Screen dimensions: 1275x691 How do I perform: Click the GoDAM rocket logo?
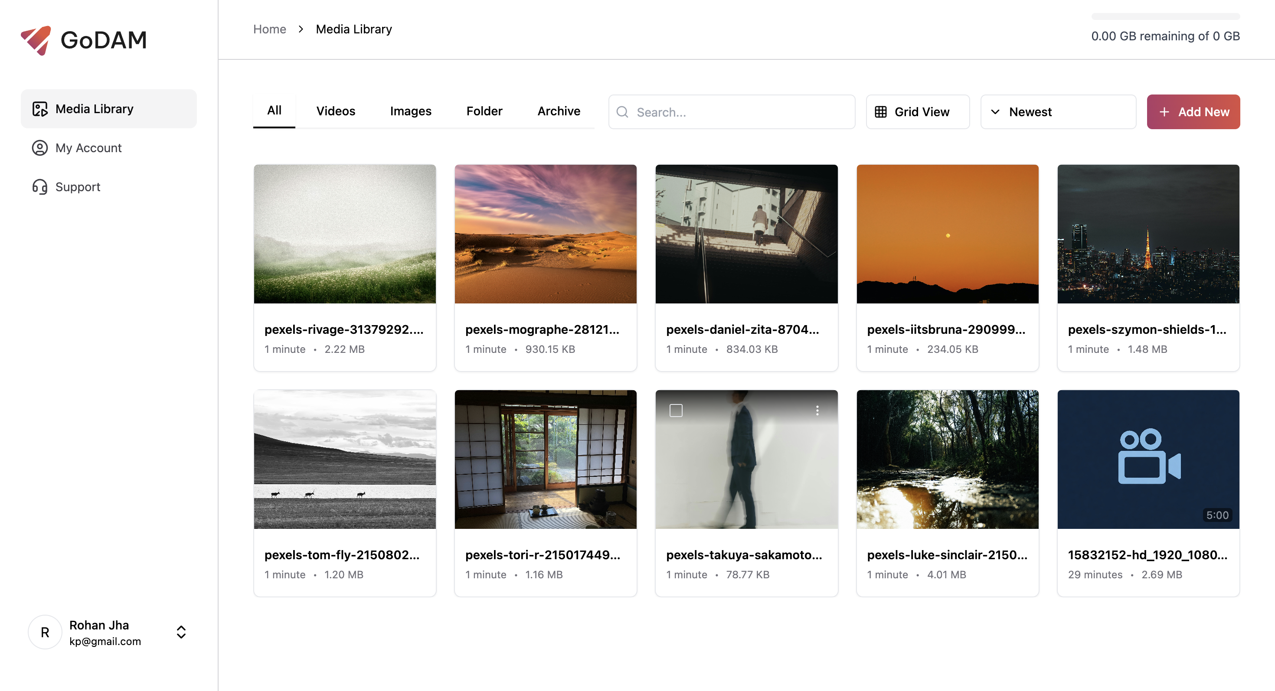pyautogui.click(x=36, y=39)
